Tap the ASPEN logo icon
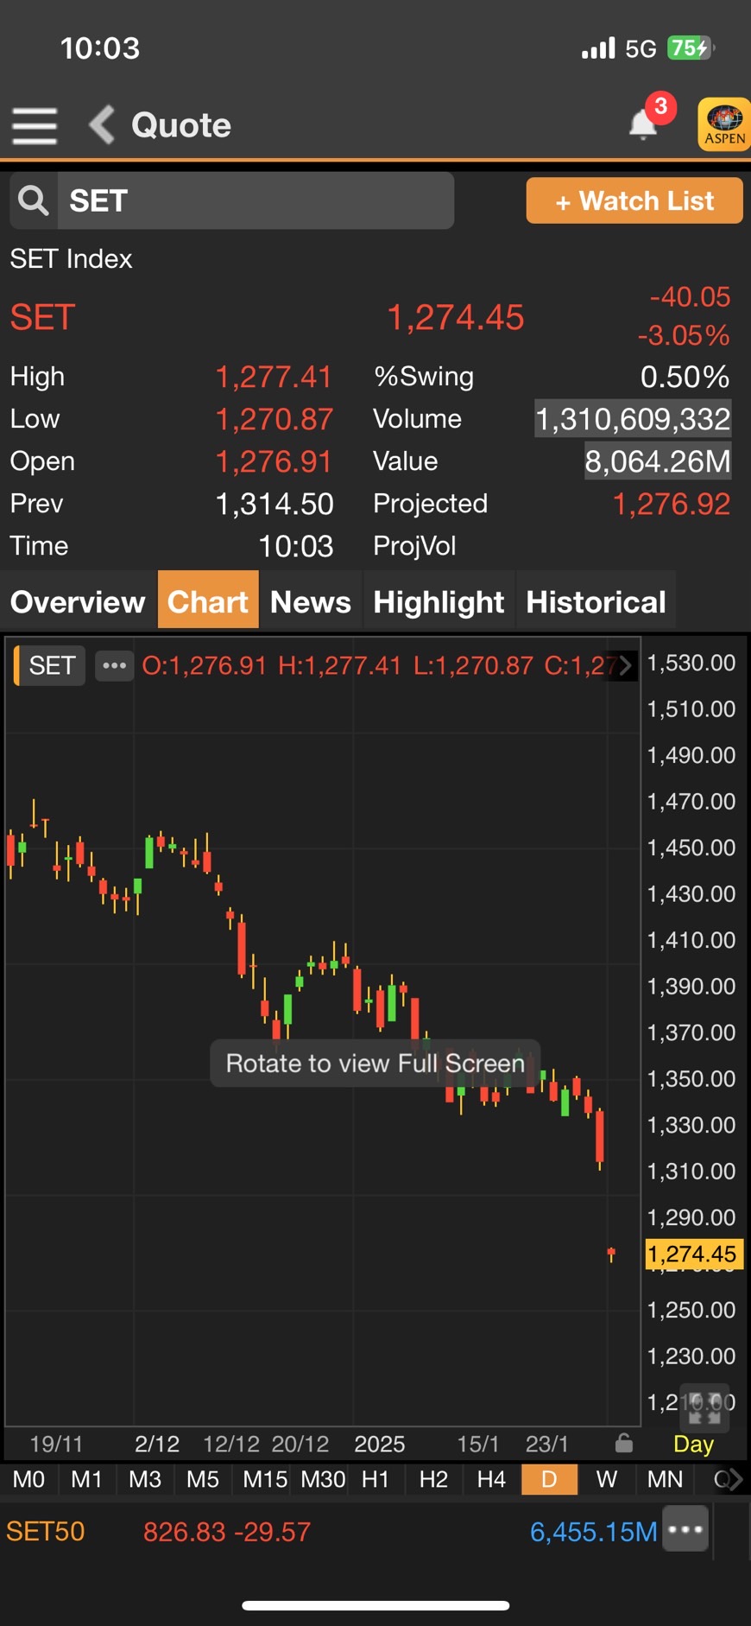The width and height of the screenshot is (751, 1626). (724, 124)
